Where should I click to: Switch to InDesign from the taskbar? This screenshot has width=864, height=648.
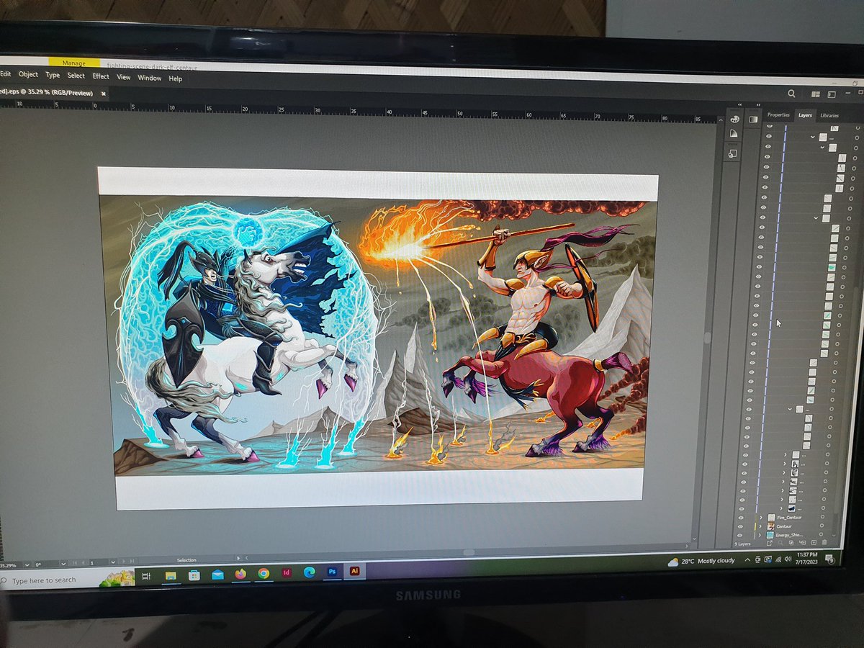coord(287,572)
